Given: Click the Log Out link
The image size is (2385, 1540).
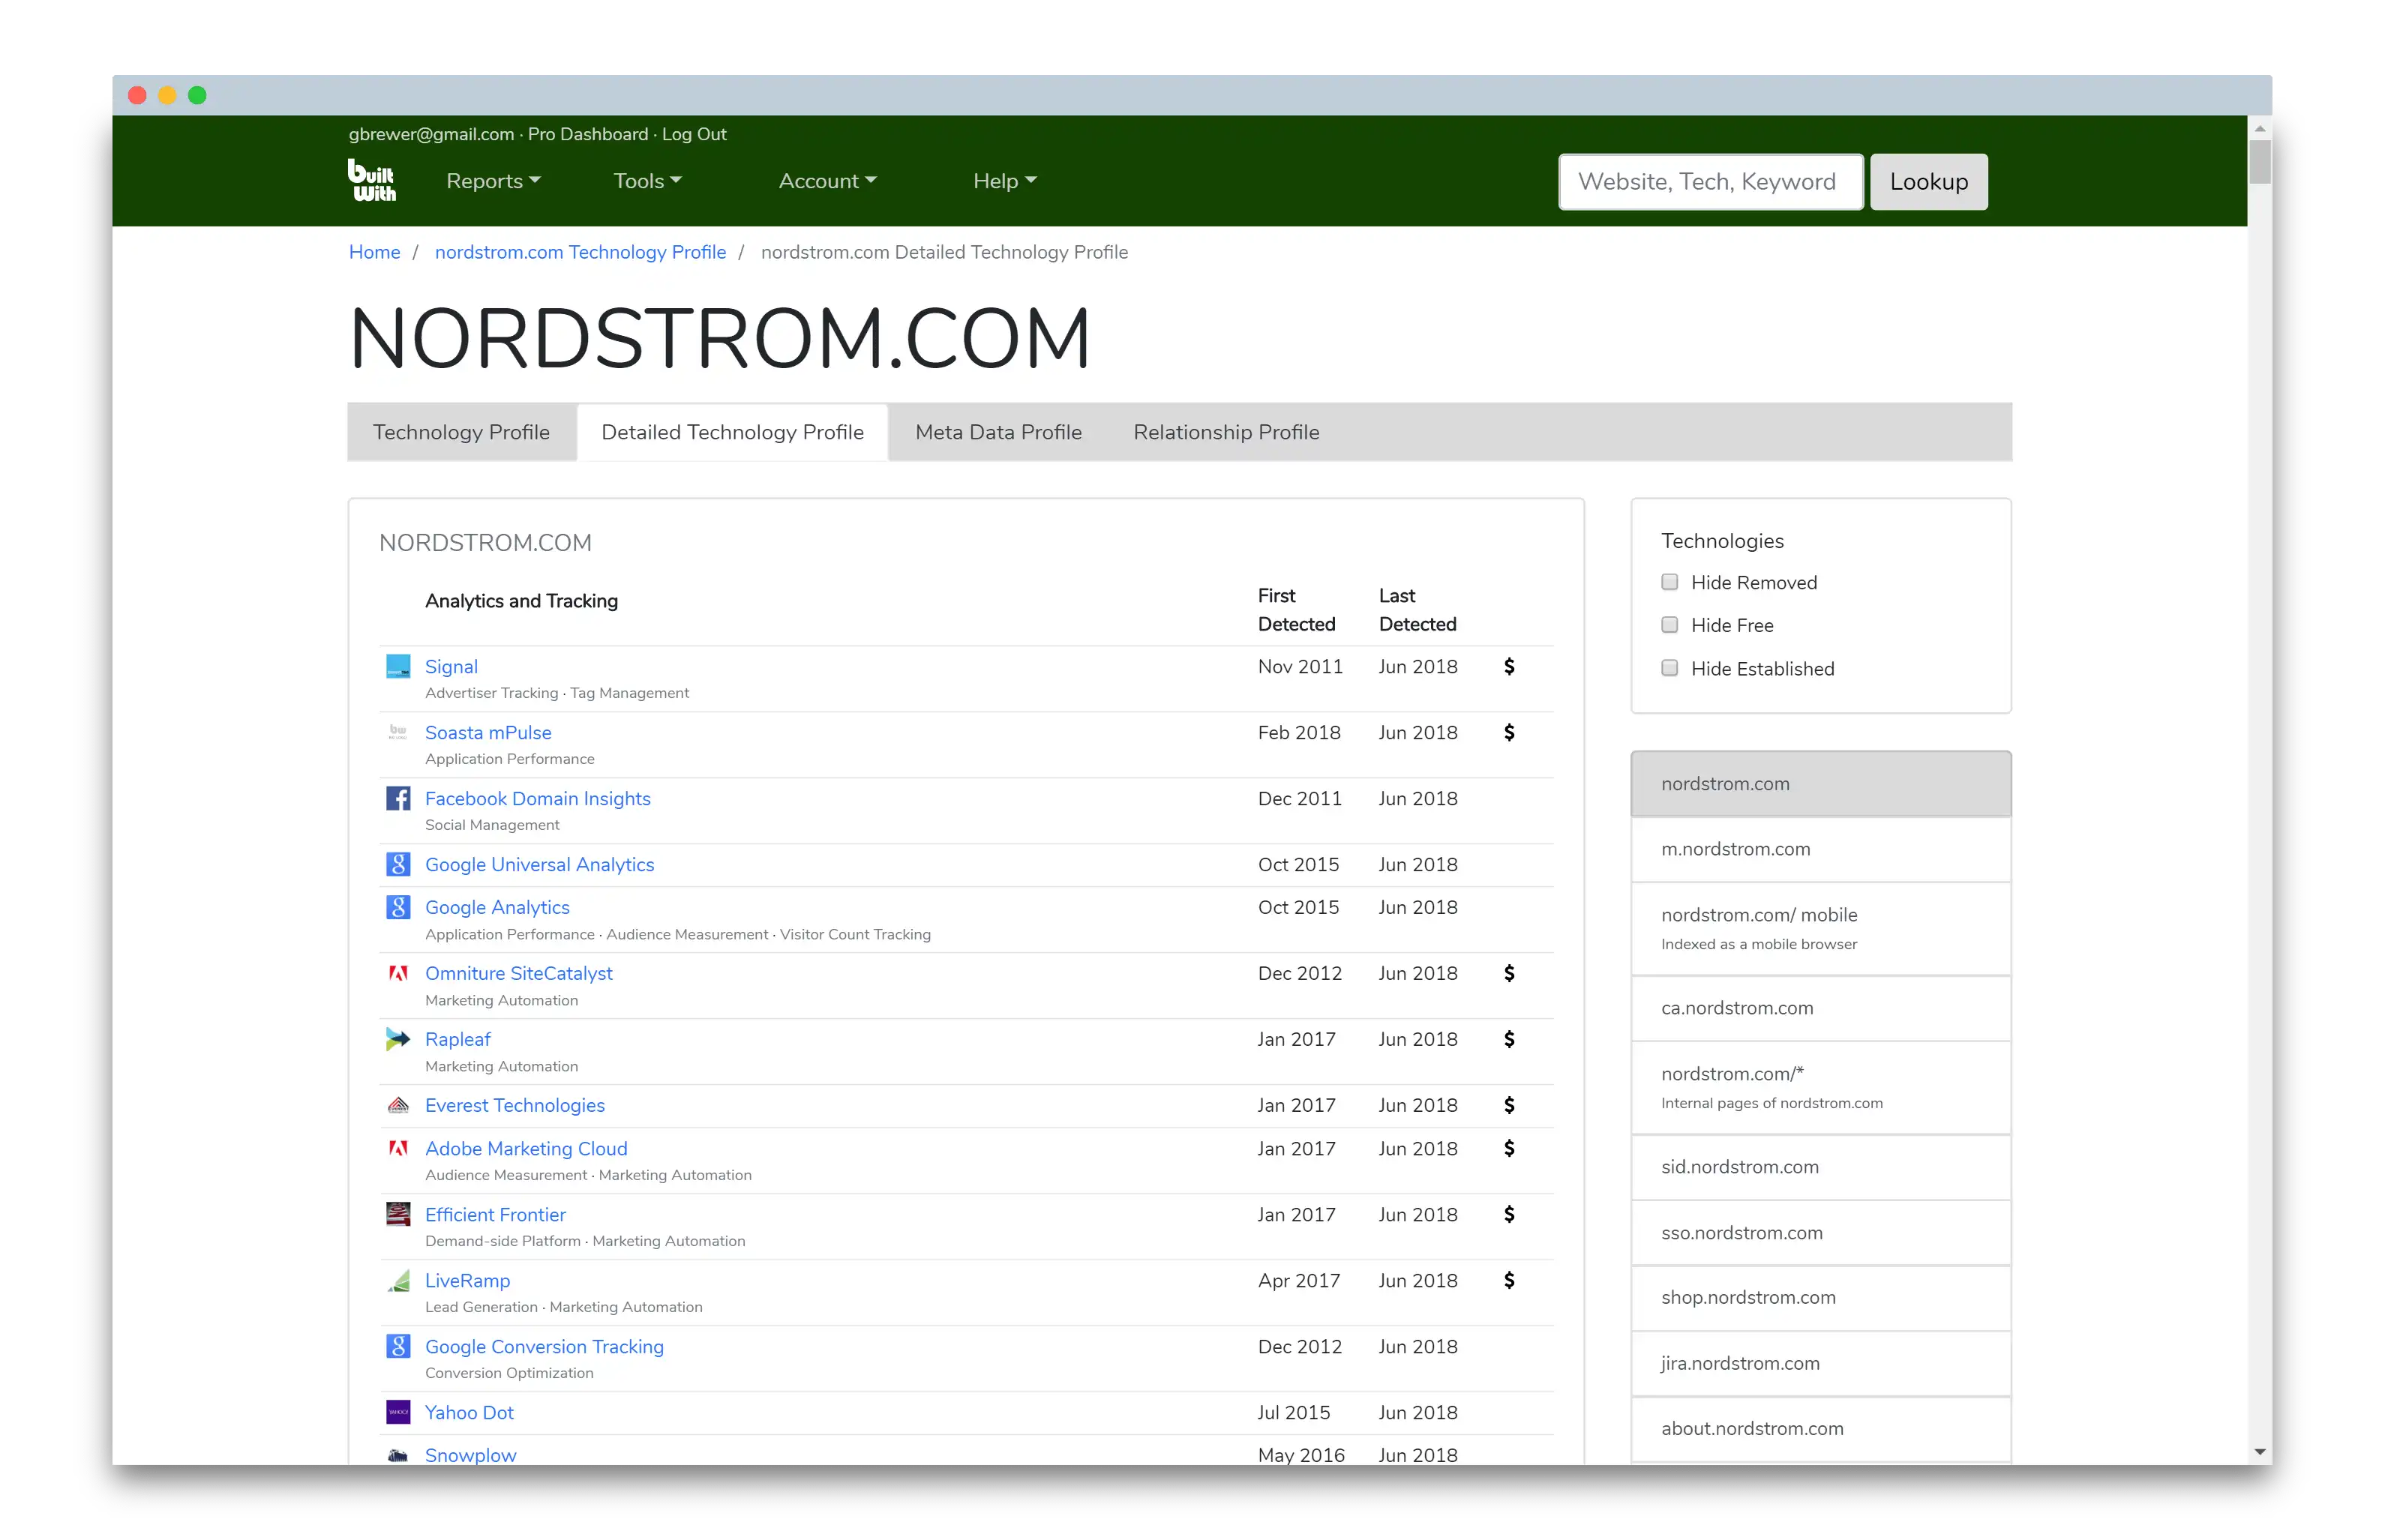Looking at the screenshot, I should click(x=694, y=134).
